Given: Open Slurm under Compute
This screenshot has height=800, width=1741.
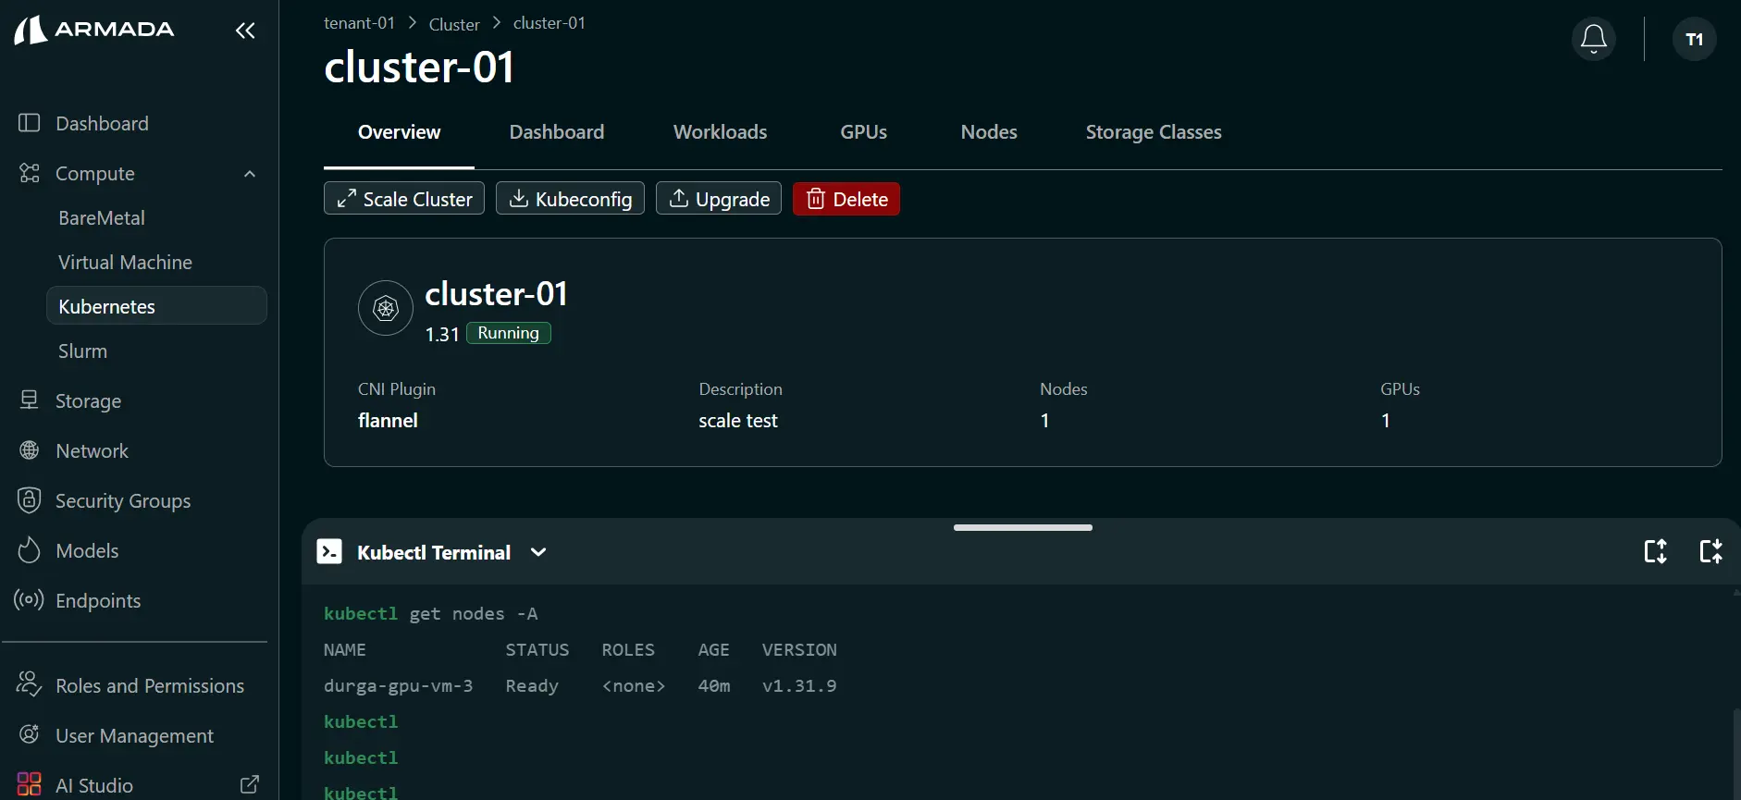Looking at the screenshot, I should tap(82, 351).
